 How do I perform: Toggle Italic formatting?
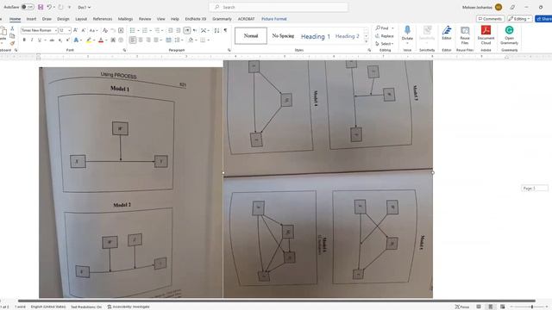pyautogui.click(x=32, y=40)
